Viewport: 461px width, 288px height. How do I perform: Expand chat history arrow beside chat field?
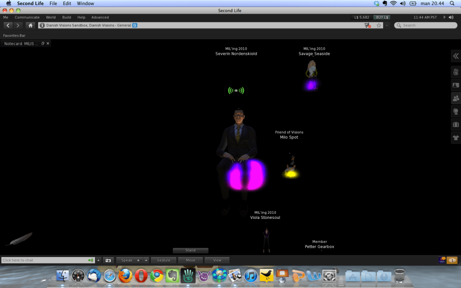click(98, 260)
